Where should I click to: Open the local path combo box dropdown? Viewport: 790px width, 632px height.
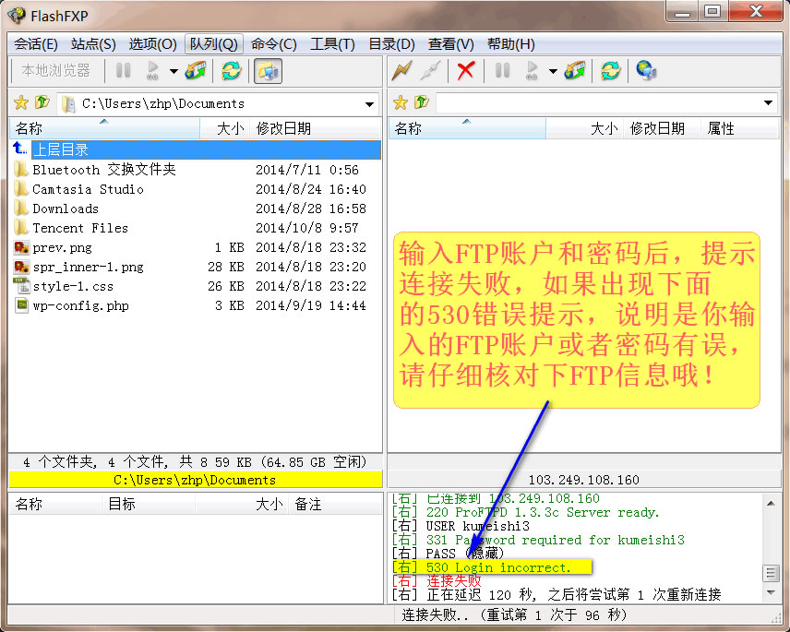(x=369, y=103)
